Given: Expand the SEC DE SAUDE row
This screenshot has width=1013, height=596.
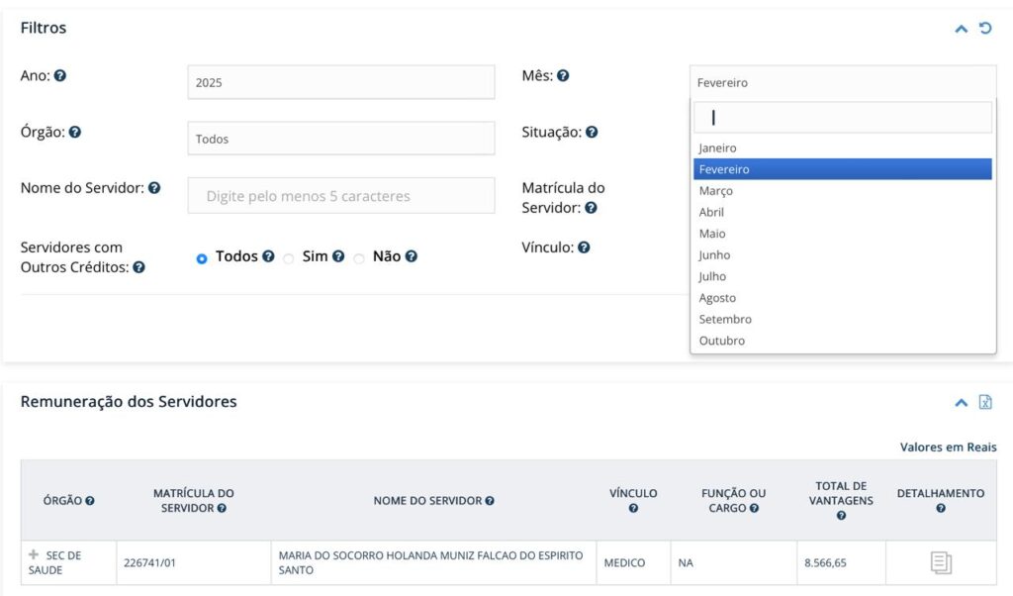Looking at the screenshot, I should pos(35,554).
